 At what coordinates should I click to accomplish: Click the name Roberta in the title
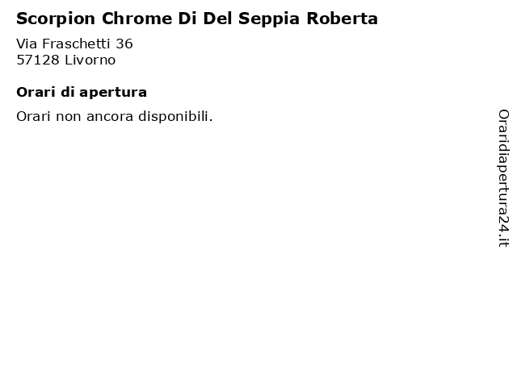(x=342, y=19)
